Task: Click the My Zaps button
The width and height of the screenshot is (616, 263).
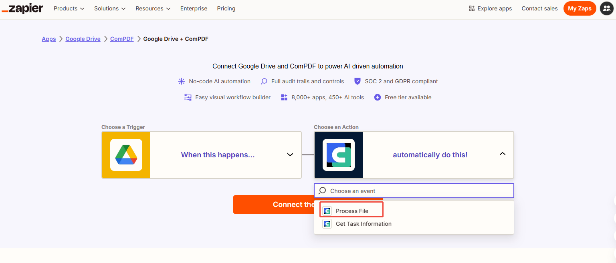Action: pyautogui.click(x=580, y=8)
